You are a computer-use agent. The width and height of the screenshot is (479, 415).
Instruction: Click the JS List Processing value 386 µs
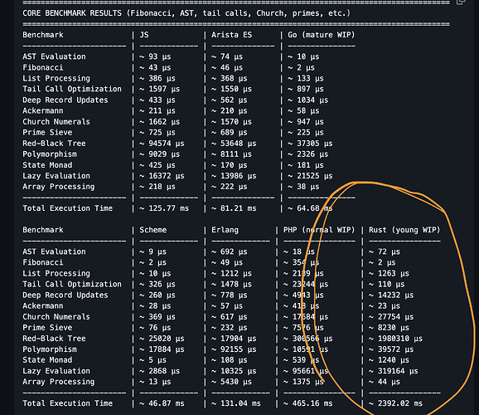157,78
